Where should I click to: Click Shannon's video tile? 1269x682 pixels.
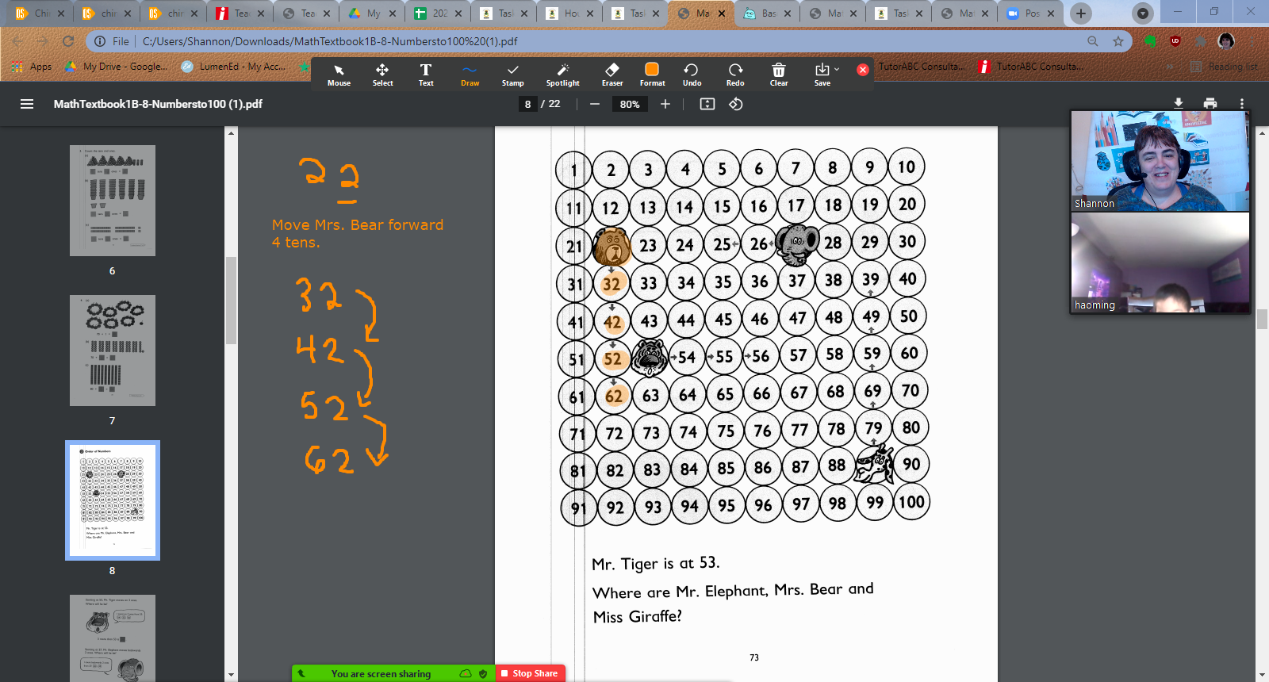(x=1160, y=161)
